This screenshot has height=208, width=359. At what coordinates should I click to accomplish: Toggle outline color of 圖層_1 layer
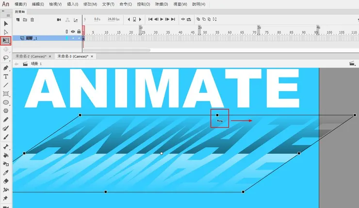pos(67,38)
